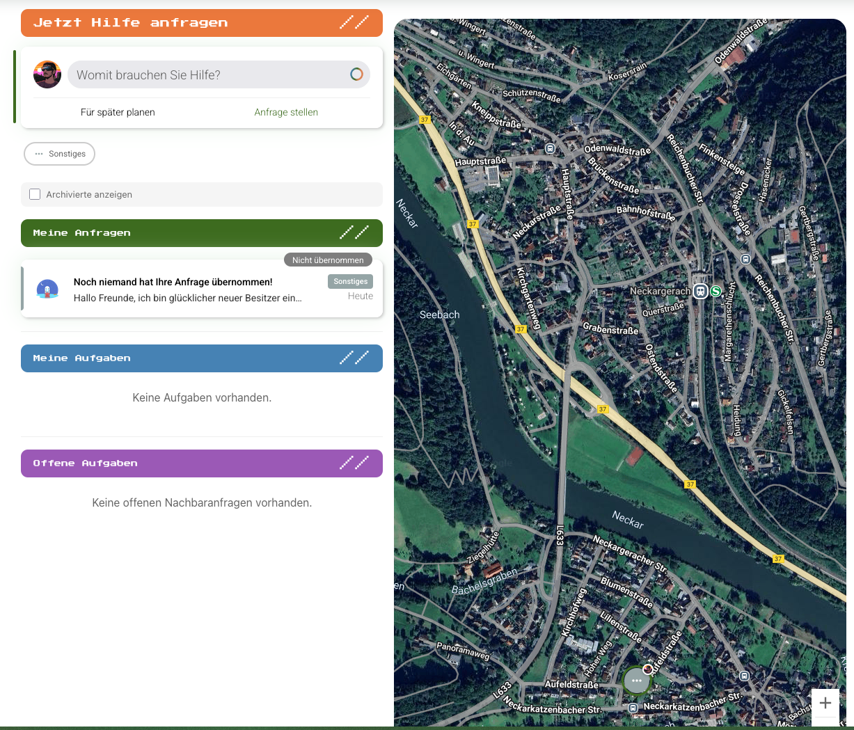Choose the Für später planen option

[x=118, y=112]
